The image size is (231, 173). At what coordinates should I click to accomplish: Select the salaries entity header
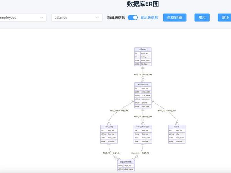pyautogui.click(x=143, y=49)
